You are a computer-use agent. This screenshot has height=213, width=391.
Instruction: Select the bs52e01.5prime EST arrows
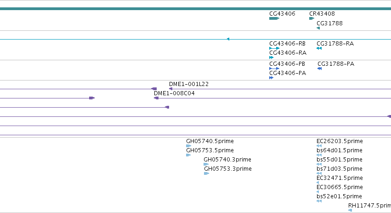tap(319, 201)
